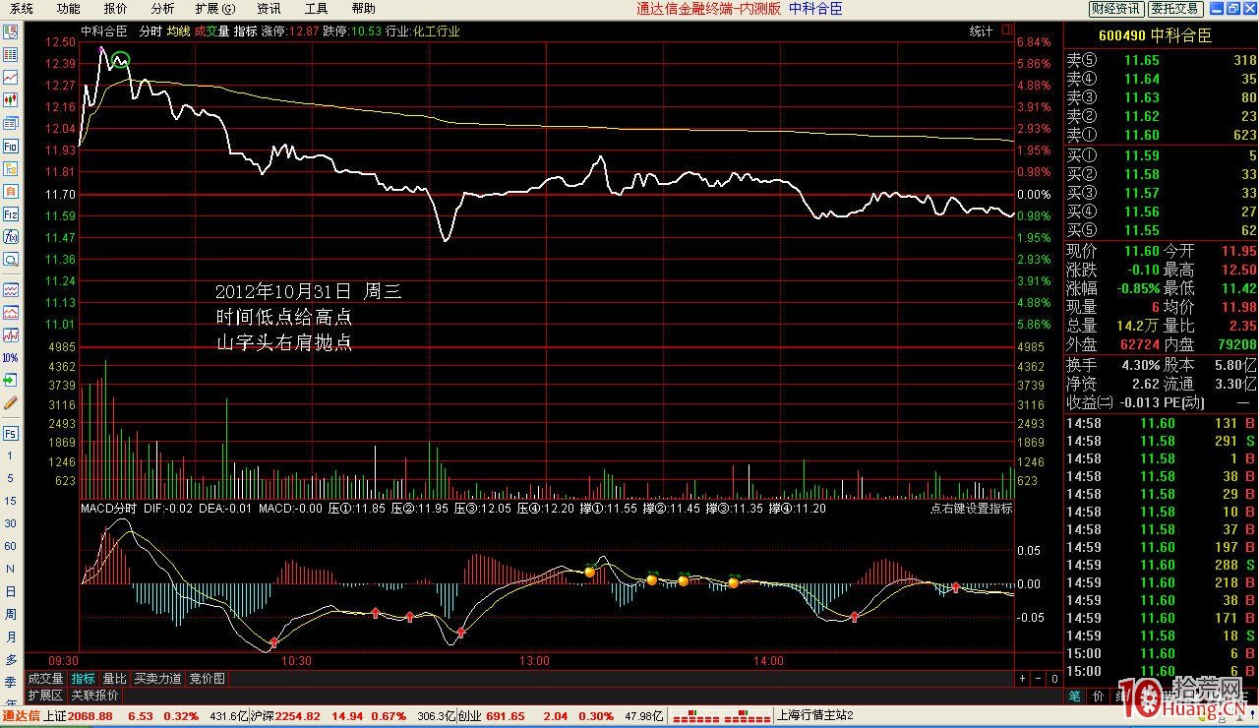This screenshot has height=728, width=1259.
Task: Click the 创业 691.65 index in status bar
Action: [x=489, y=716]
